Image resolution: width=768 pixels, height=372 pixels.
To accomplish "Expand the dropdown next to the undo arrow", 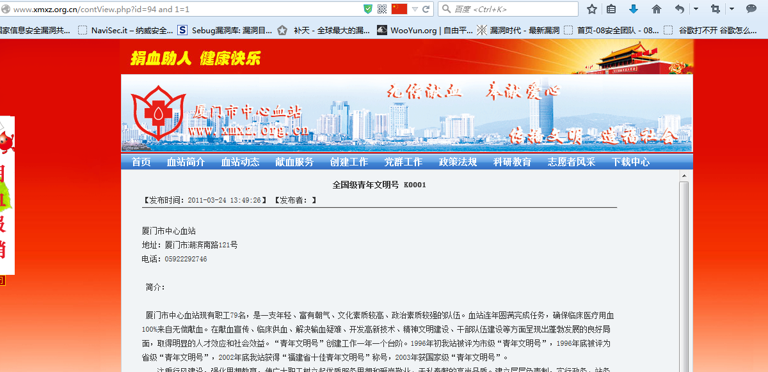I will (696, 9).
